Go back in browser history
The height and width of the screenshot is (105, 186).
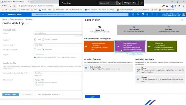pos(3,6)
